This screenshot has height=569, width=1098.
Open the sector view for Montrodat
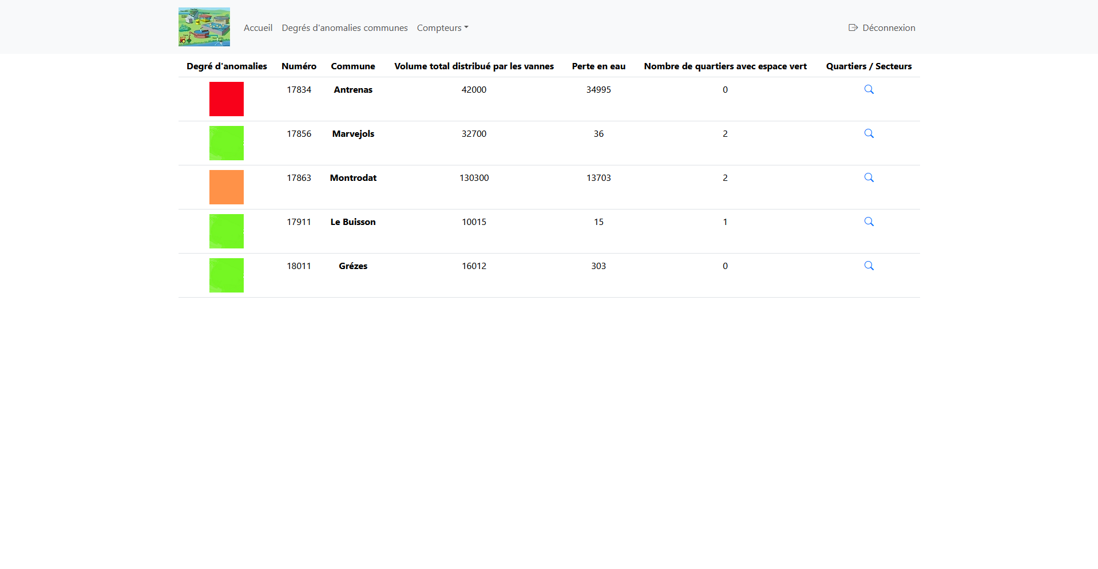pos(869,177)
